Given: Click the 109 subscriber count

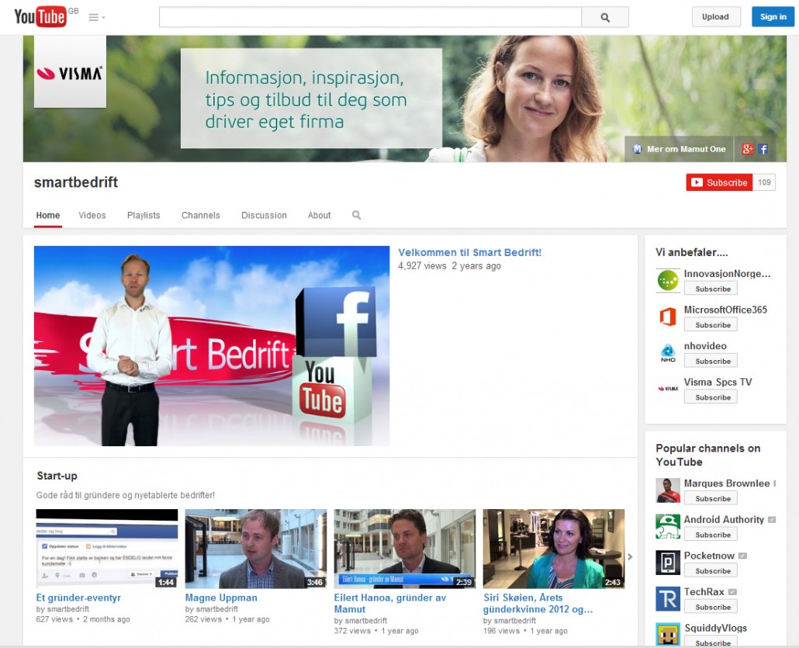Looking at the screenshot, I should (764, 182).
